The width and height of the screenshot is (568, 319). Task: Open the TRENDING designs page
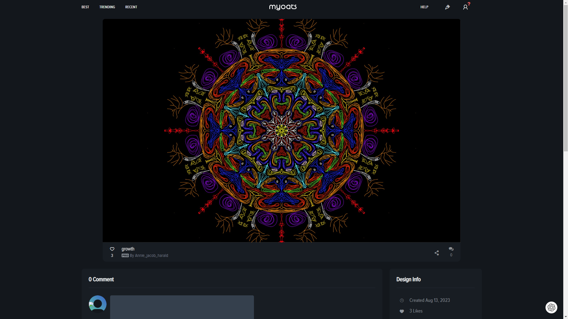point(107,7)
